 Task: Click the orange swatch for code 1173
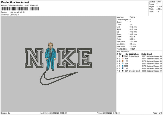pyautogui.click(x=123, y=61)
